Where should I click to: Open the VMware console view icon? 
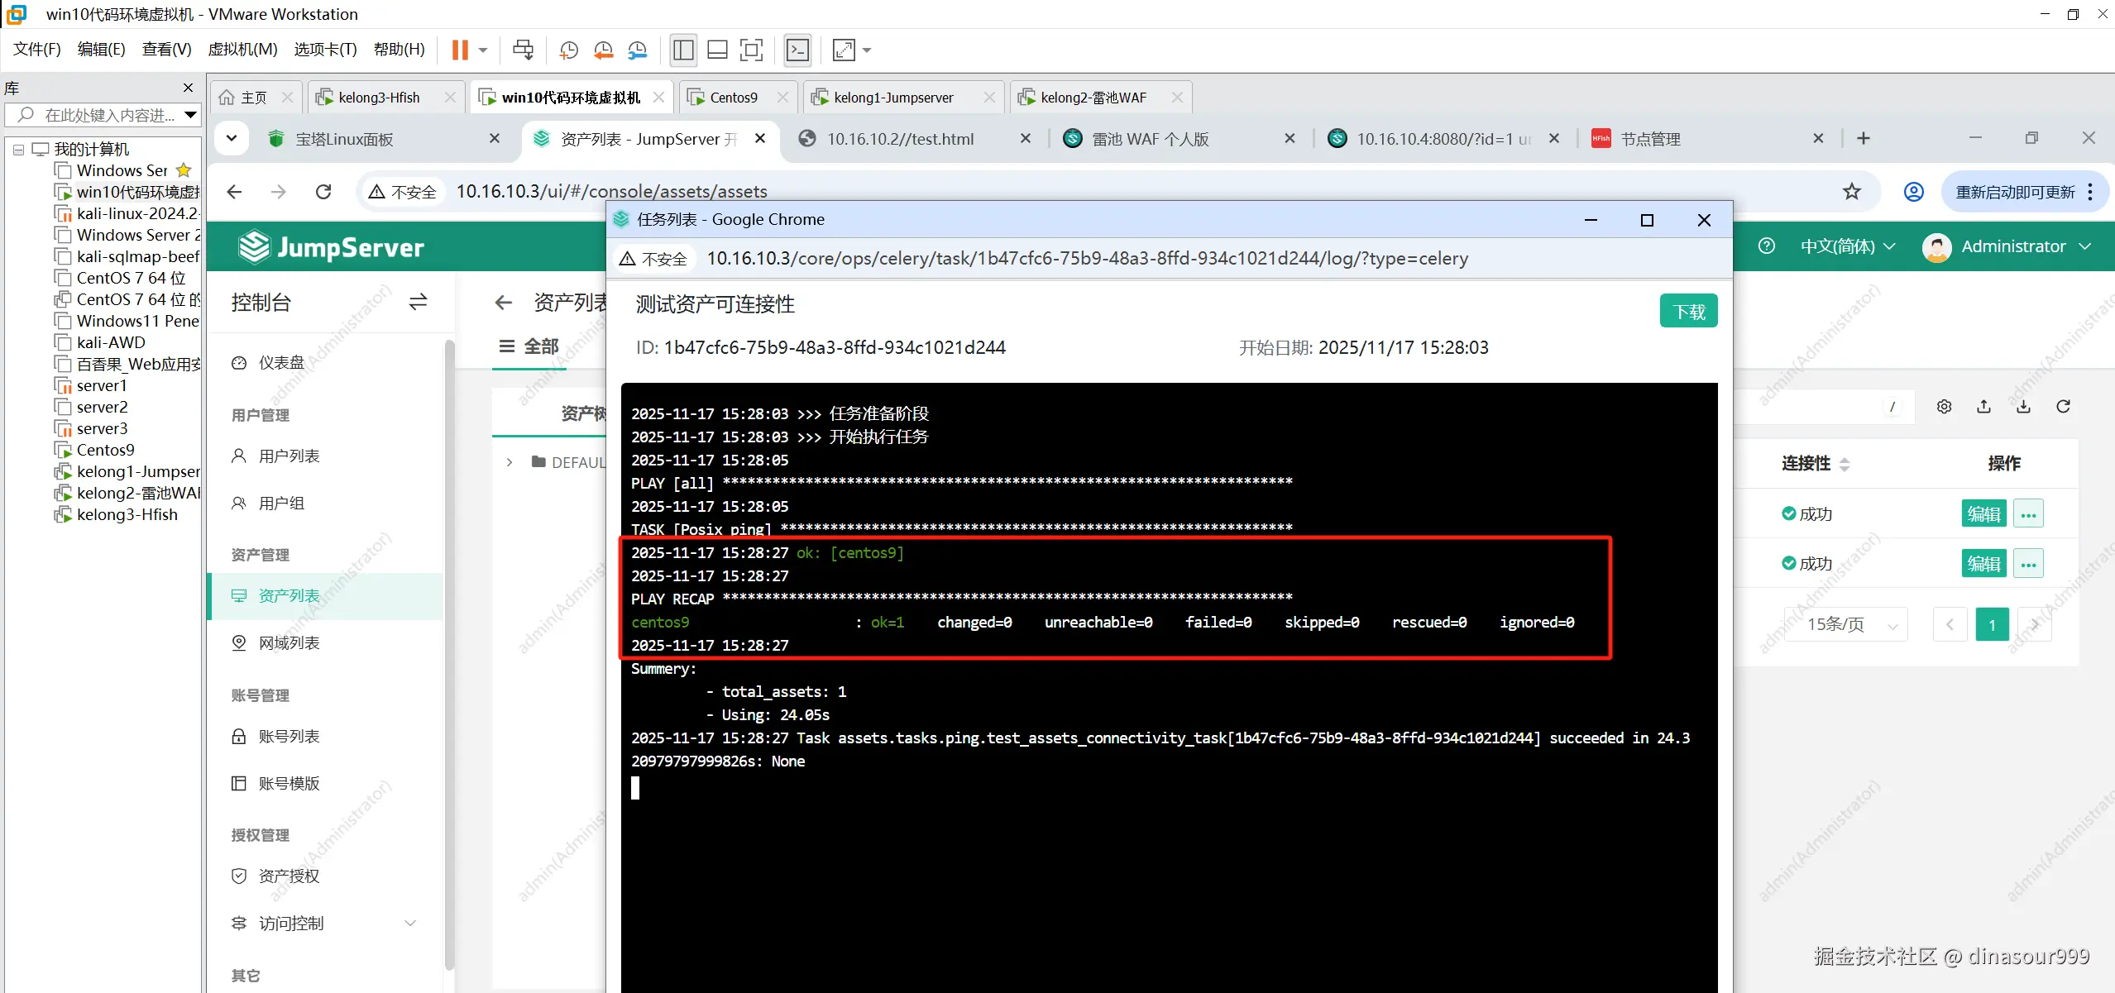pyautogui.click(x=797, y=50)
